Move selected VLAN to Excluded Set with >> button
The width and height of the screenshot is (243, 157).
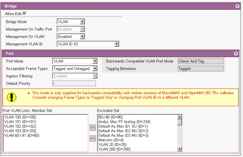(x=93, y=138)
